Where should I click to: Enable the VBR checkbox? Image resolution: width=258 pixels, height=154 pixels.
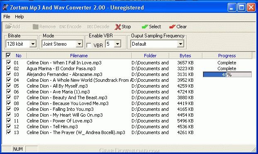89,46
